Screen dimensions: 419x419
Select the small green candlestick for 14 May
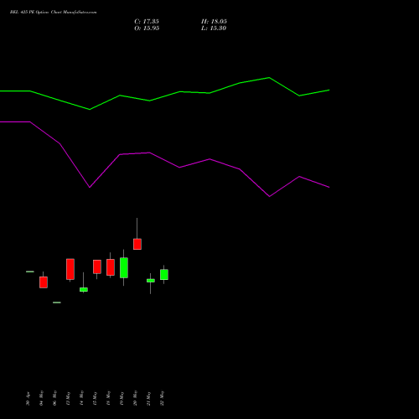click(84, 290)
